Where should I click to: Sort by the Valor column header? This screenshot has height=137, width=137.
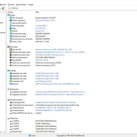pyautogui.click(x=37, y=12)
